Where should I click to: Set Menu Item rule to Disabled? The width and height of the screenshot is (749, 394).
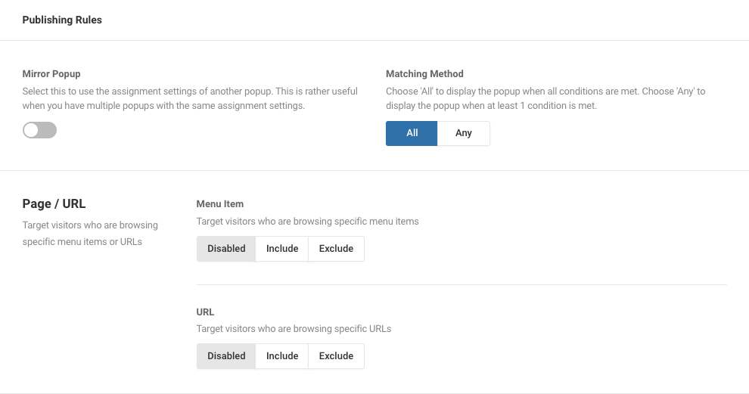pos(226,249)
